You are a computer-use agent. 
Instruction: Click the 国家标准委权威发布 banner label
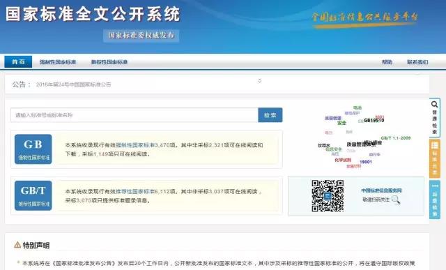(x=141, y=36)
